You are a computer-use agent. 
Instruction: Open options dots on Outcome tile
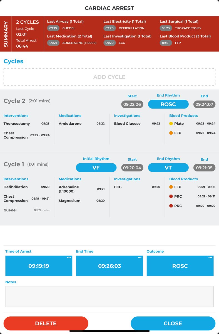tap(210, 258)
